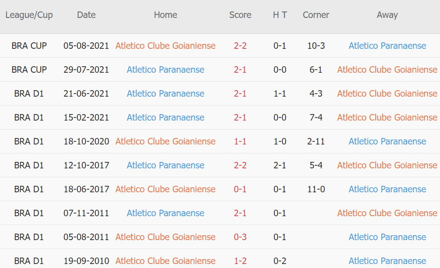Click the BRA CUP label for 29-07-2021
Screen dimensions: 440x268
[29, 70]
